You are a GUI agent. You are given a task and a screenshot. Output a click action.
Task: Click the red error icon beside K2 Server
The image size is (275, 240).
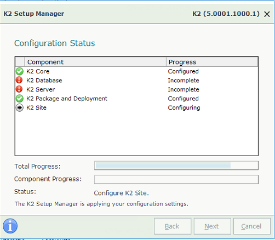coord(19,89)
